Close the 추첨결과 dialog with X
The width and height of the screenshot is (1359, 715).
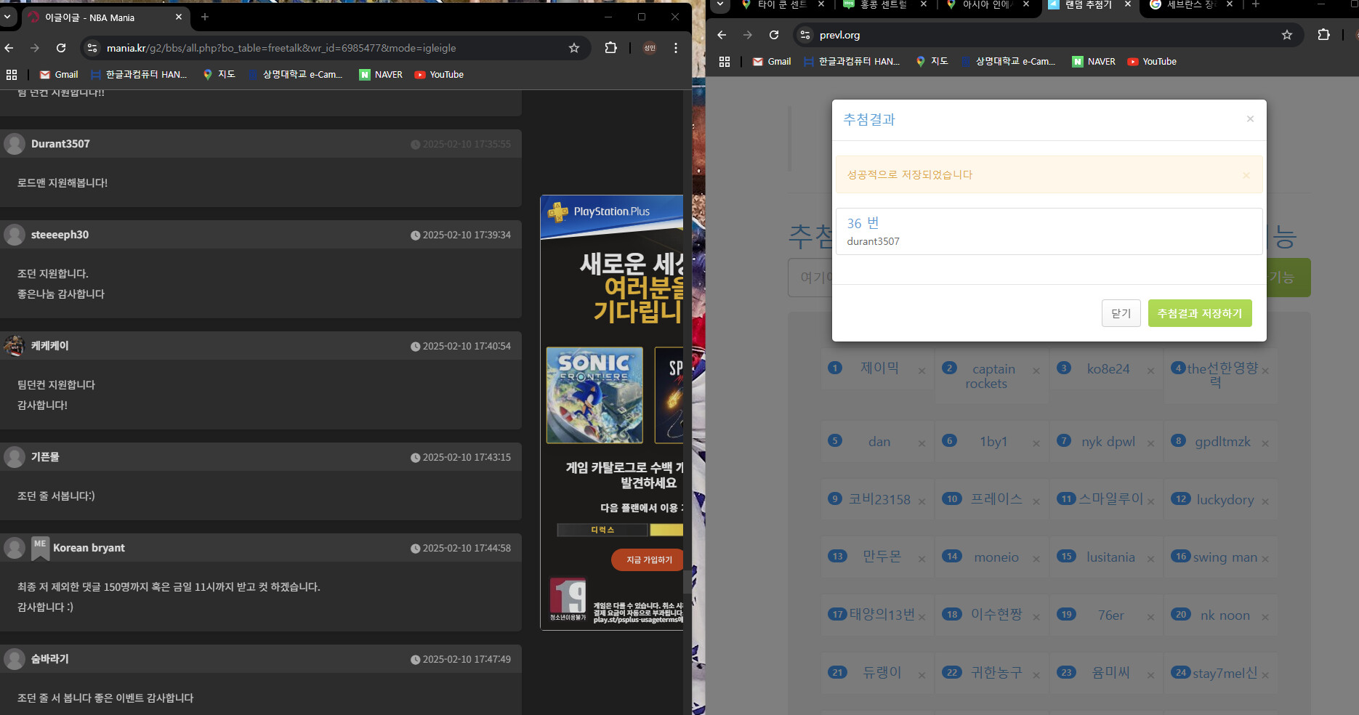click(x=1250, y=119)
